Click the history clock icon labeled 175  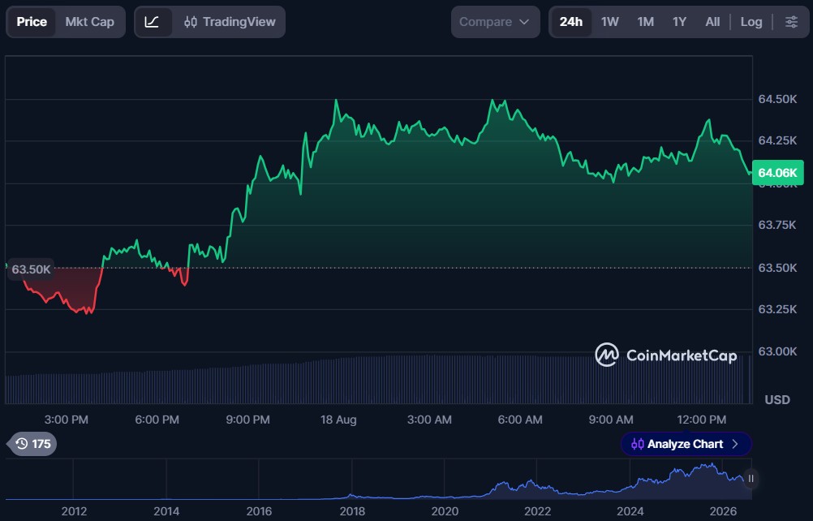coord(32,444)
